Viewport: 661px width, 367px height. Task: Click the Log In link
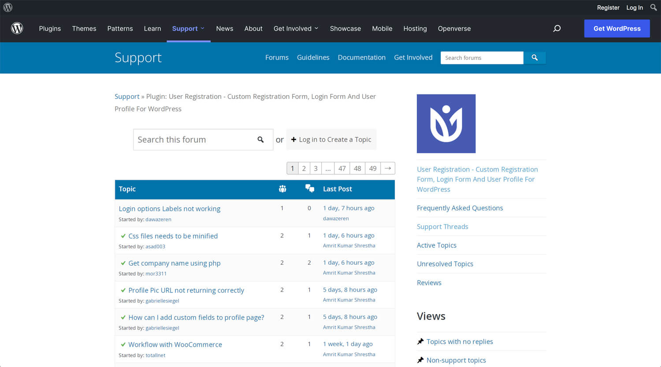click(635, 7)
